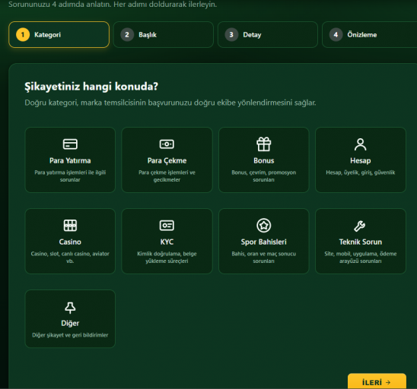Image resolution: width=417 pixels, height=389 pixels.
Task: Select the Diğer category title
Action: tap(70, 324)
